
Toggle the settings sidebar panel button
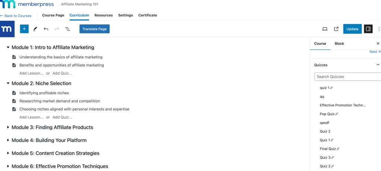click(368, 29)
